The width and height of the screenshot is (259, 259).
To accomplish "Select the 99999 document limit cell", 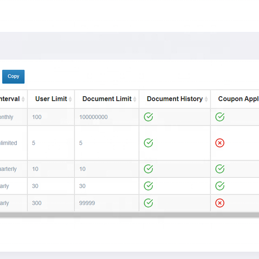I will click(87, 203).
